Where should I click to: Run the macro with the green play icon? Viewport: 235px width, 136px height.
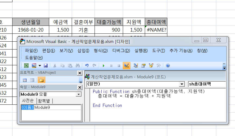[103, 66]
